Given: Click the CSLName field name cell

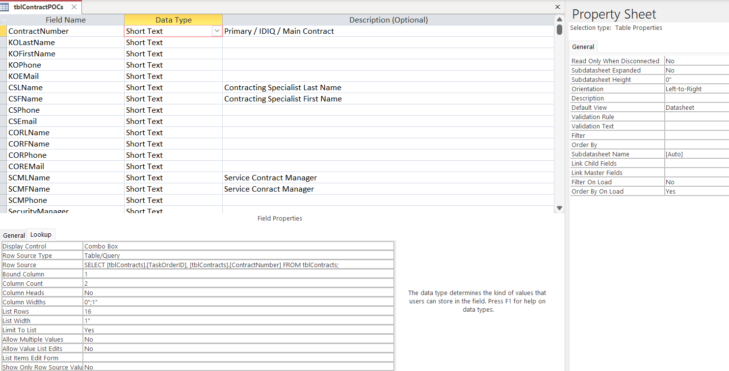Looking at the screenshot, I should (x=66, y=88).
